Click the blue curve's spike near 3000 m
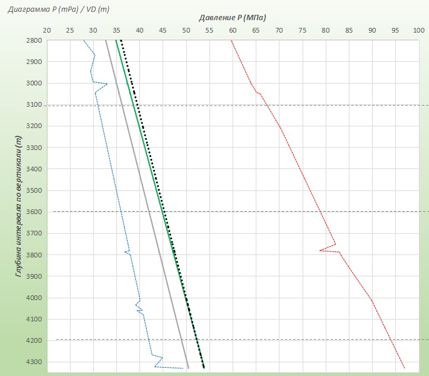The width and height of the screenshot is (429, 376). click(106, 84)
